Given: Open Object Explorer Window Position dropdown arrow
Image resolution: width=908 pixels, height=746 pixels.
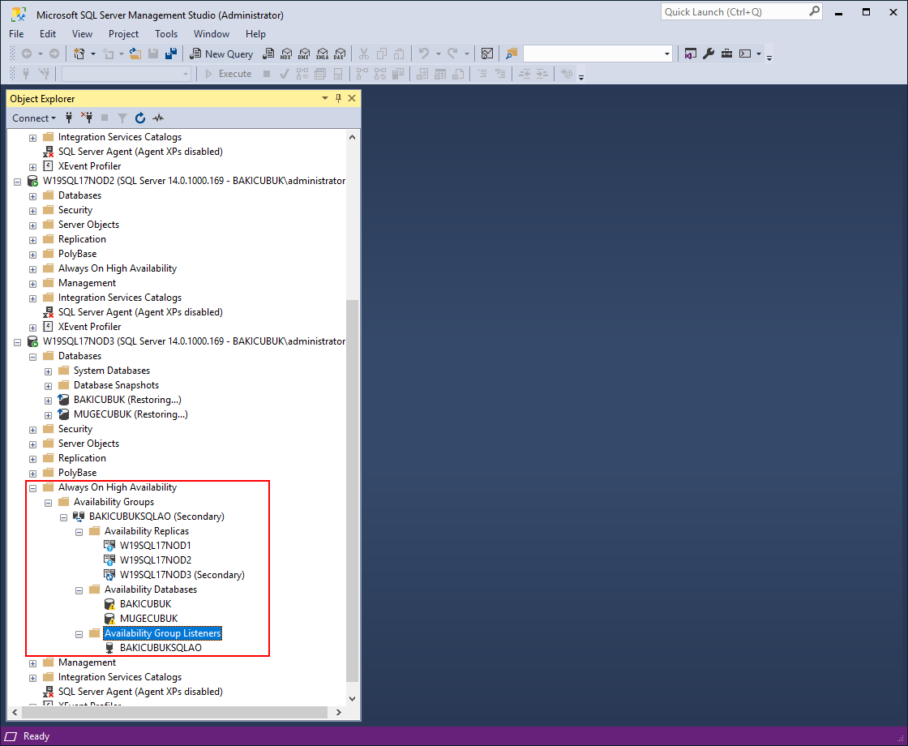Looking at the screenshot, I should click(x=325, y=98).
